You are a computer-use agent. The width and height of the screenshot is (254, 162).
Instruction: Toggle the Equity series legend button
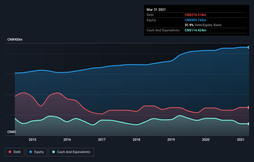click(x=37, y=152)
